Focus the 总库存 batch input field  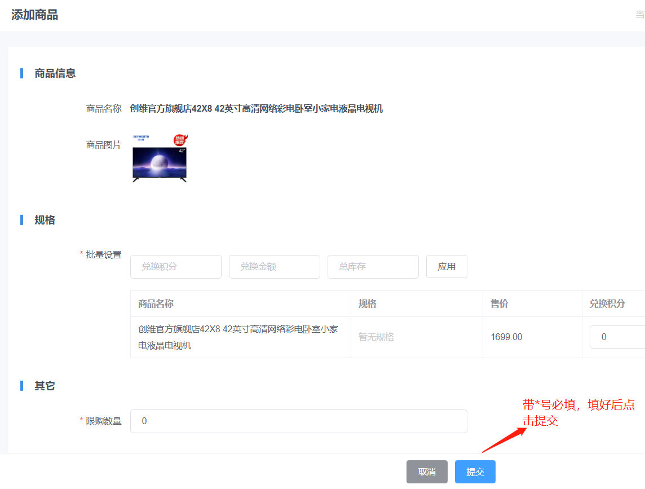click(373, 267)
